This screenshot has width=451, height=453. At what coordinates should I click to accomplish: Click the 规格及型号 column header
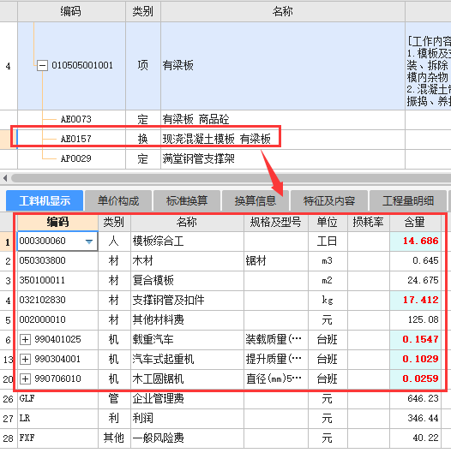tap(276, 222)
